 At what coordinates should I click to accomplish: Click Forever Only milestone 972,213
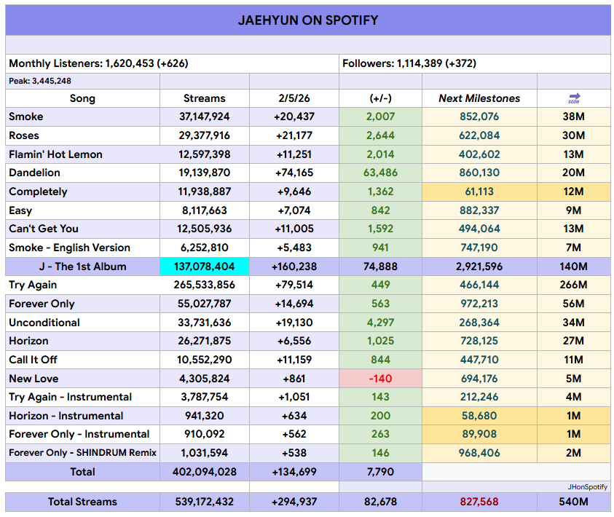tap(479, 304)
